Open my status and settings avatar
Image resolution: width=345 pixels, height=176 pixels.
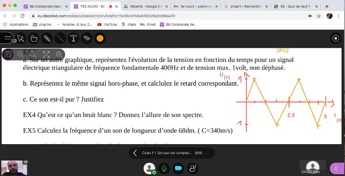(x=149, y=168)
